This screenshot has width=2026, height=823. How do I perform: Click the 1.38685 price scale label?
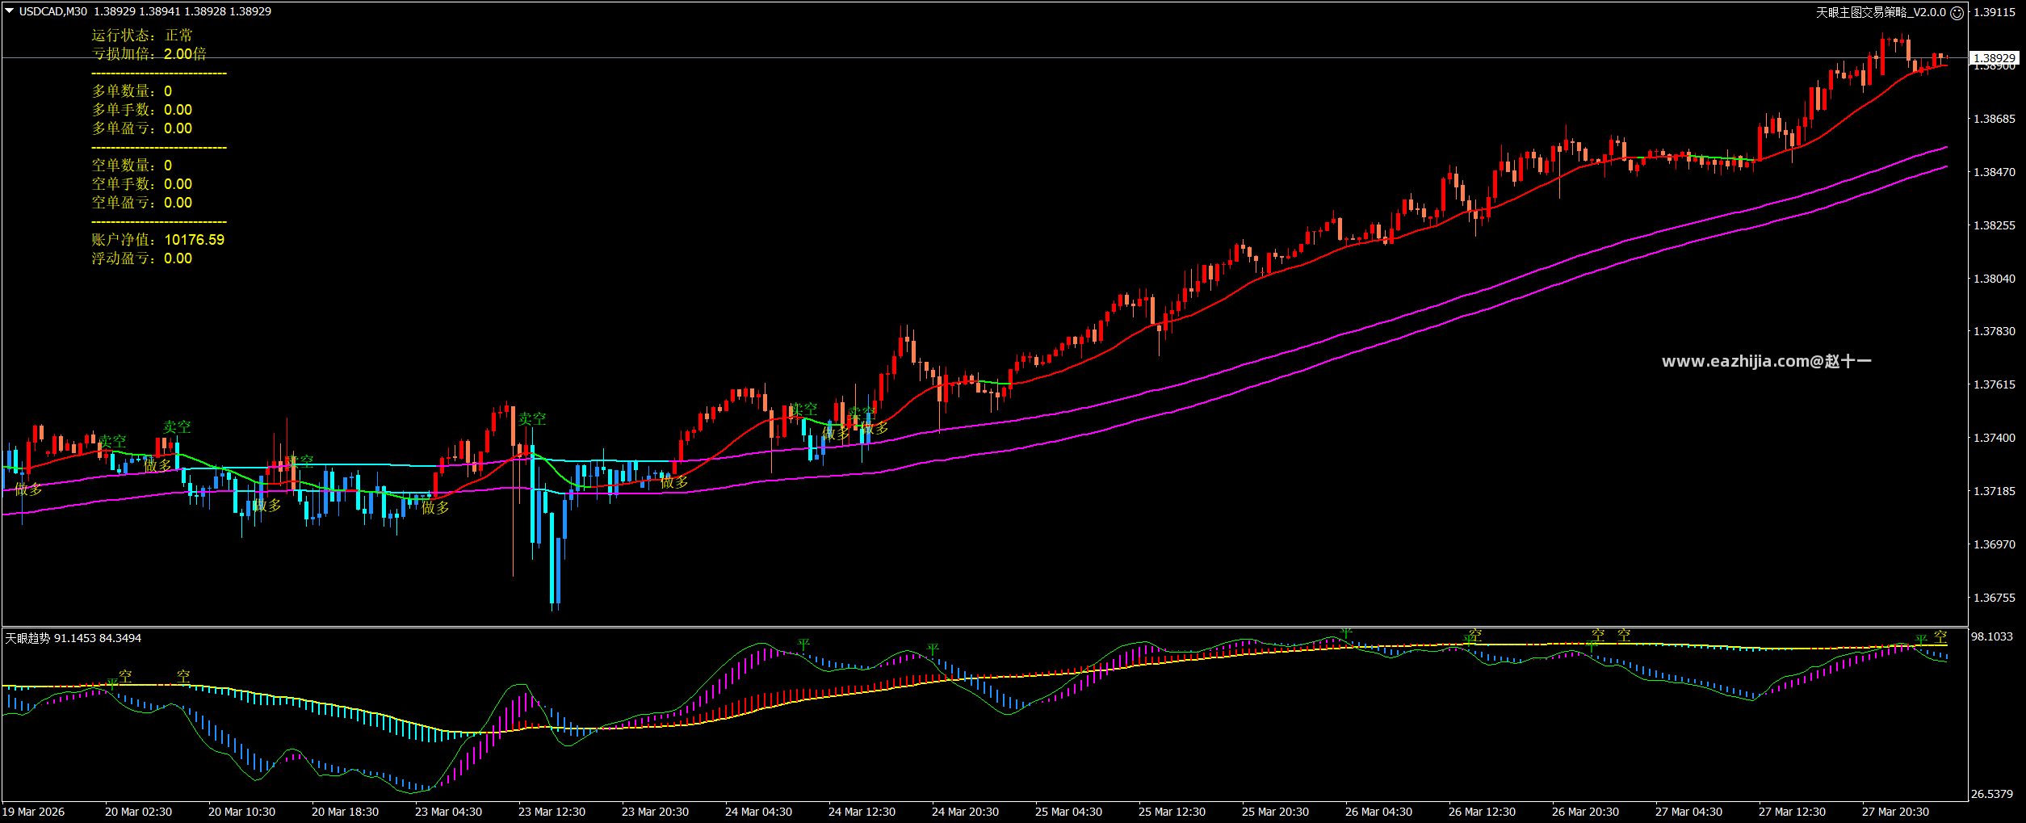click(x=1994, y=119)
